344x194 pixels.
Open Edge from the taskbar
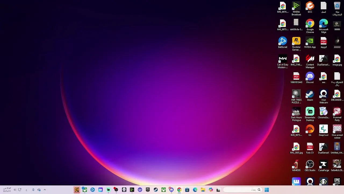(x=195, y=190)
